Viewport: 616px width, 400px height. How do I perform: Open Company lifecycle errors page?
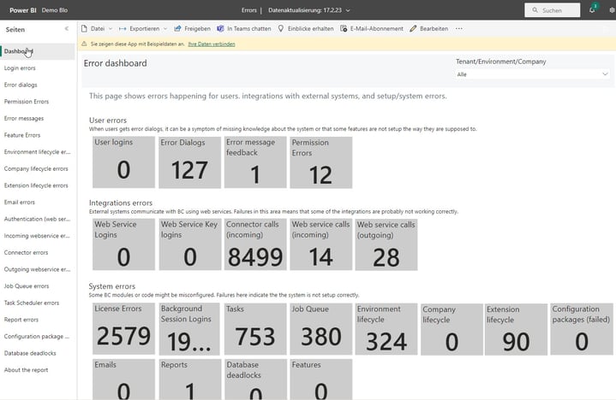[36, 169]
